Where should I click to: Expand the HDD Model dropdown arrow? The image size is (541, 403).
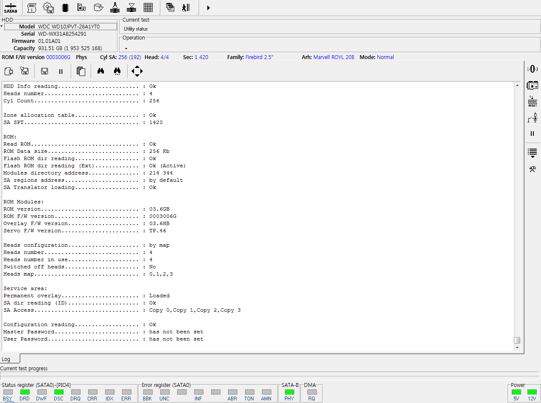(2, 27)
